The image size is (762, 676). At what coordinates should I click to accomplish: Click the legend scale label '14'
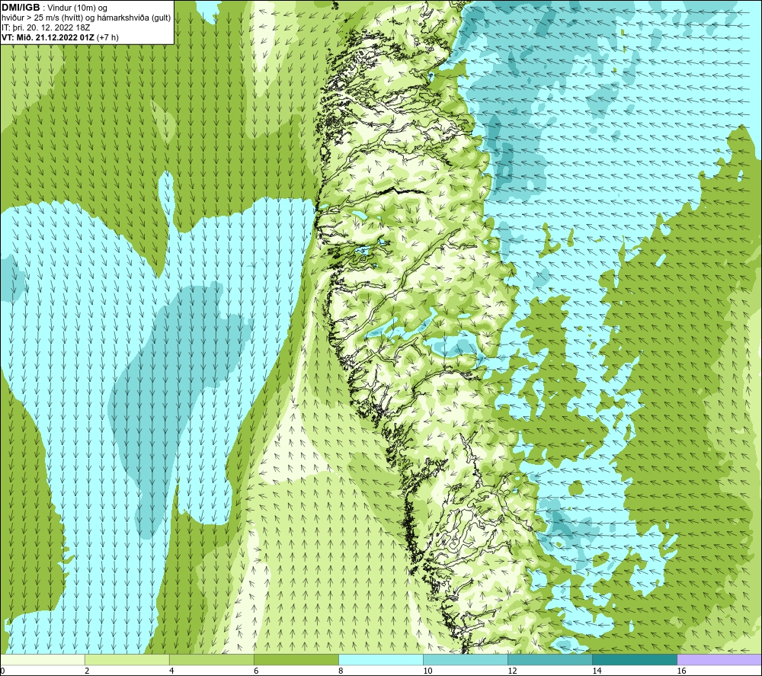coord(597,671)
